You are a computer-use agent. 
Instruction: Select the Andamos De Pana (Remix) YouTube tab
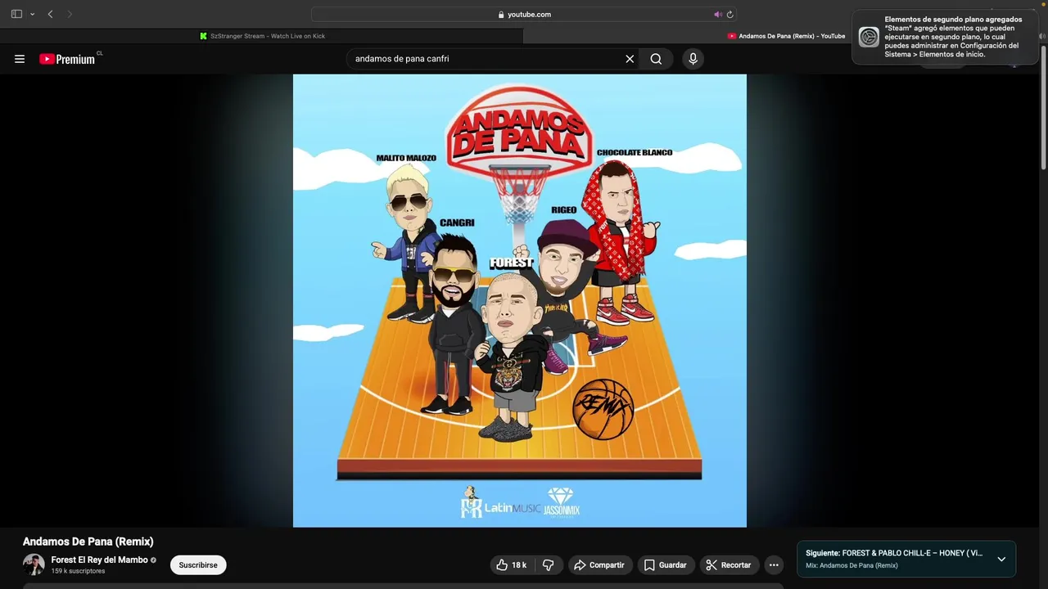786,36
